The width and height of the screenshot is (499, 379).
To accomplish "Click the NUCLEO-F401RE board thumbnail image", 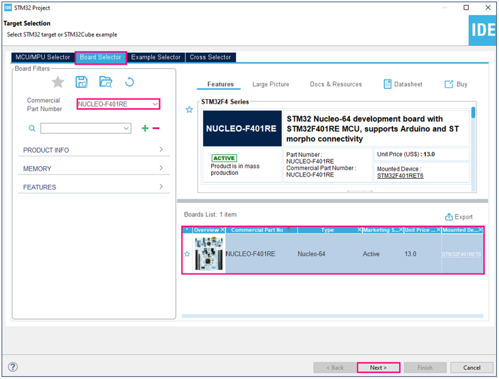I will [x=209, y=254].
